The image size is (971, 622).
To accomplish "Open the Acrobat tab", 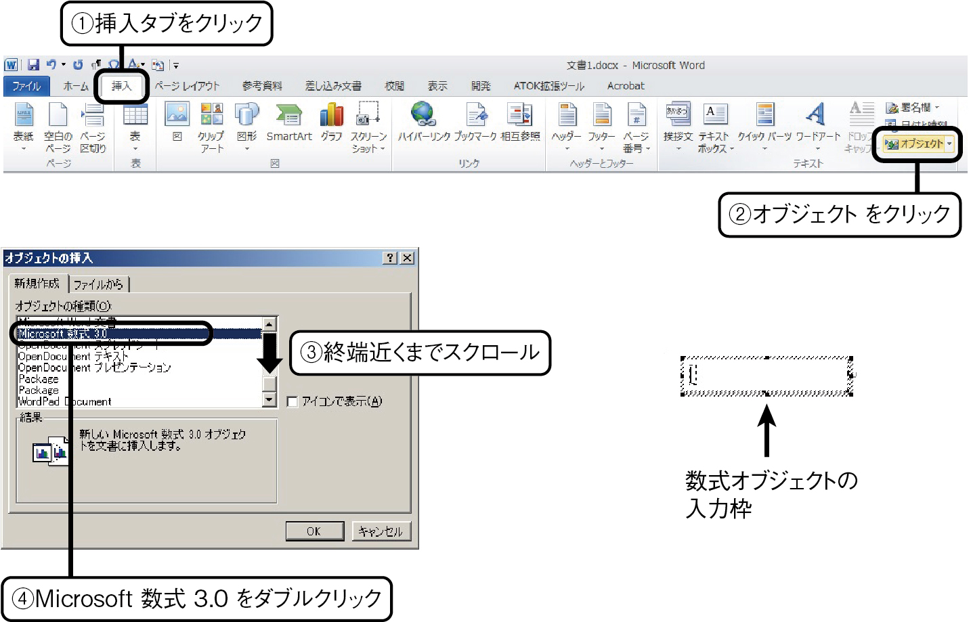I will [x=626, y=86].
